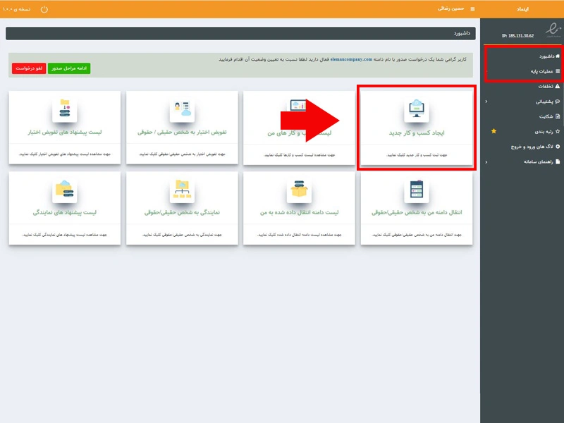The height and width of the screenshot is (423, 564).
Task: Click the gold star in the رتبه بندی row
Action: [x=494, y=131]
